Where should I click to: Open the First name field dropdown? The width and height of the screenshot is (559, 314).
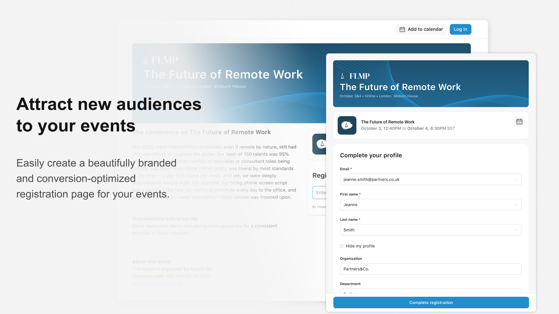(x=516, y=205)
